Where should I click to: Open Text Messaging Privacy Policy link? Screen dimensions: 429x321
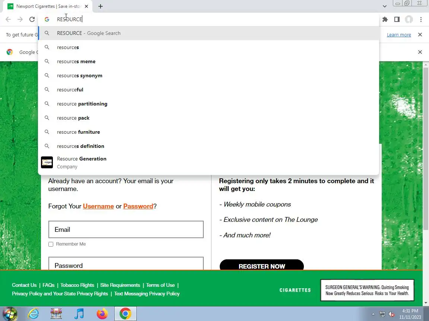tap(147, 294)
